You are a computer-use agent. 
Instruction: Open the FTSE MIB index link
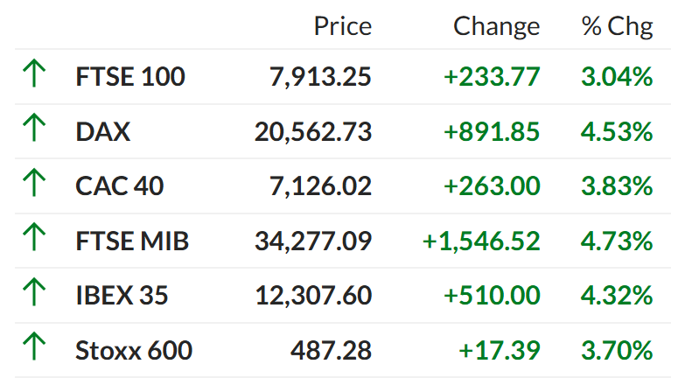tap(132, 241)
